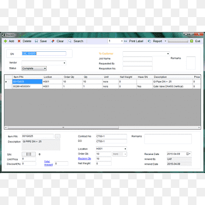Image resolution: width=205 pixels, height=205 pixels.
Task: Click the grid scroll left arrow
Action: point(6,128)
